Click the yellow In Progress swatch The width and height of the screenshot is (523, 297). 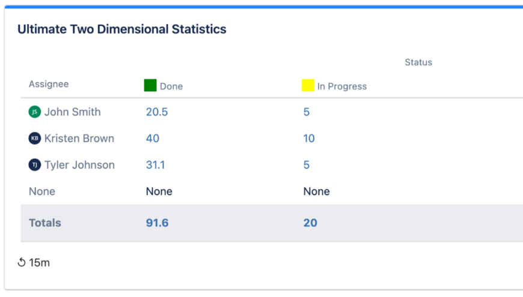[308, 85]
